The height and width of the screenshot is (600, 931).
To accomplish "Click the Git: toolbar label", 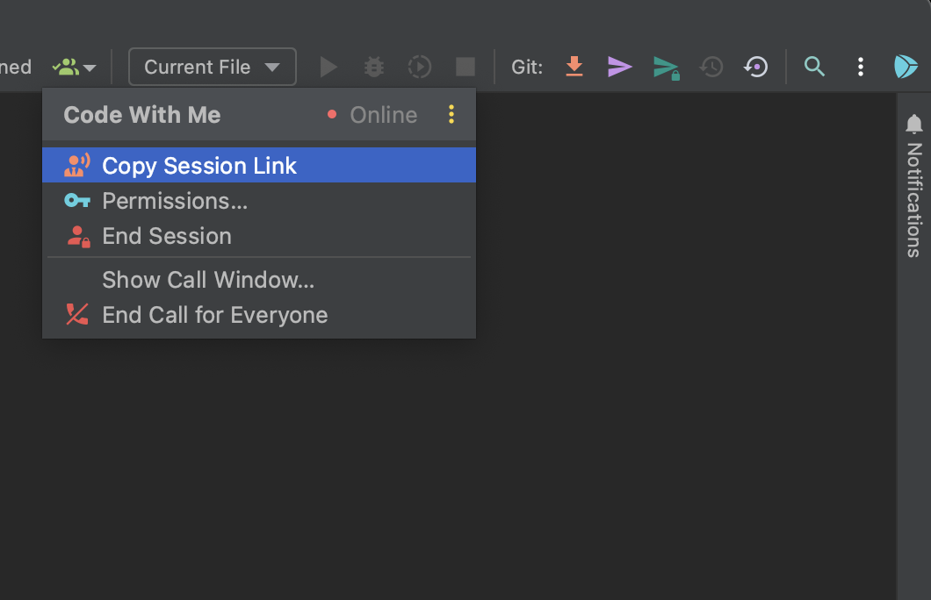I will tap(527, 67).
